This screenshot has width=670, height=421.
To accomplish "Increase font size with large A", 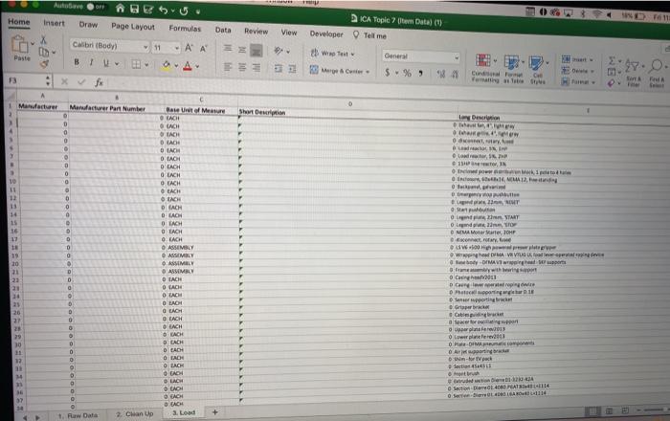I will coord(189,48).
